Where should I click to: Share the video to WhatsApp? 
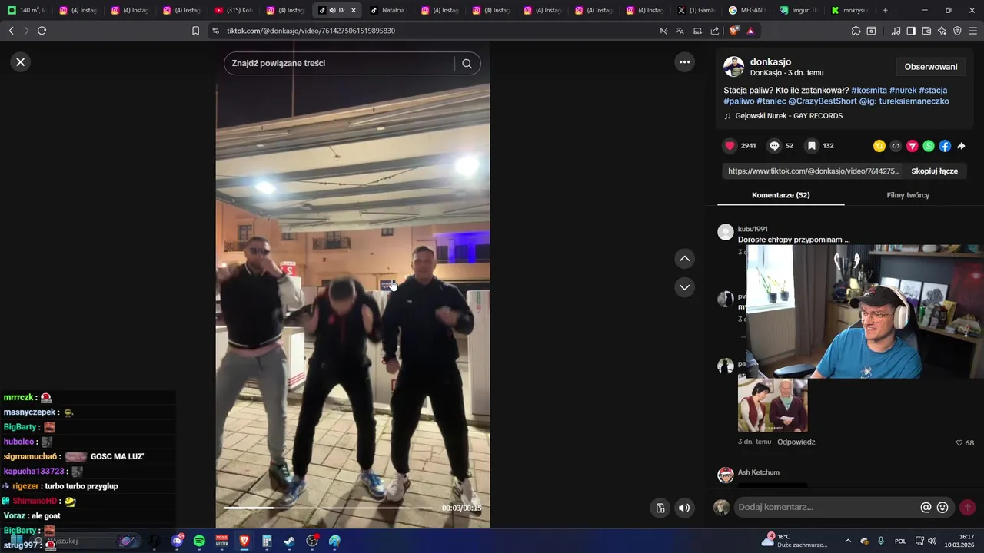tap(929, 146)
